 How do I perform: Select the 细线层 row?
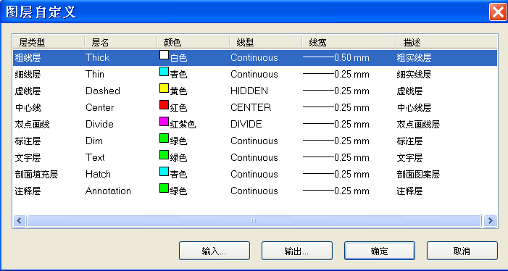255,75
